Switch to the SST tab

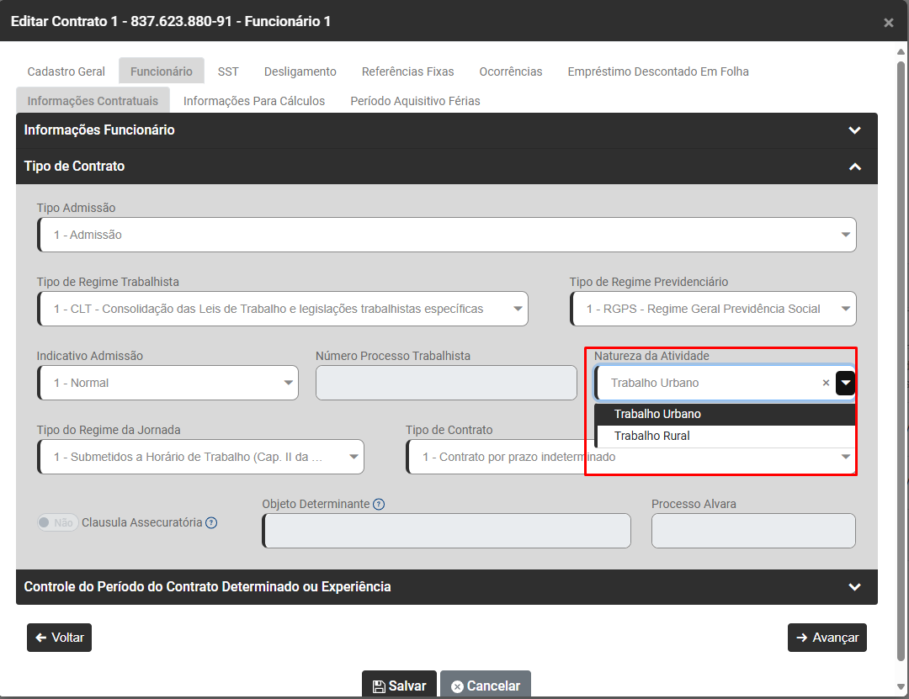coord(228,71)
